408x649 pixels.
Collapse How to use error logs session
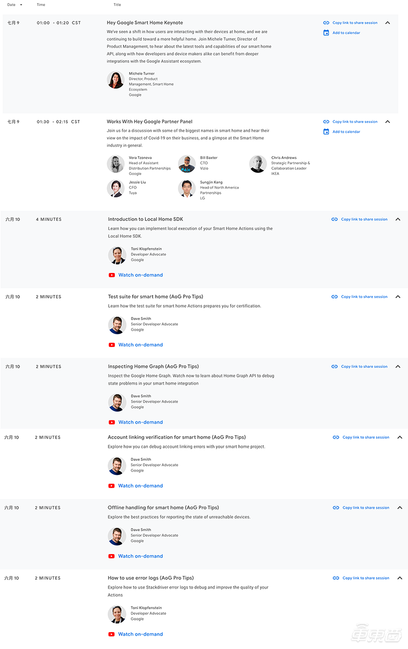click(x=400, y=578)
